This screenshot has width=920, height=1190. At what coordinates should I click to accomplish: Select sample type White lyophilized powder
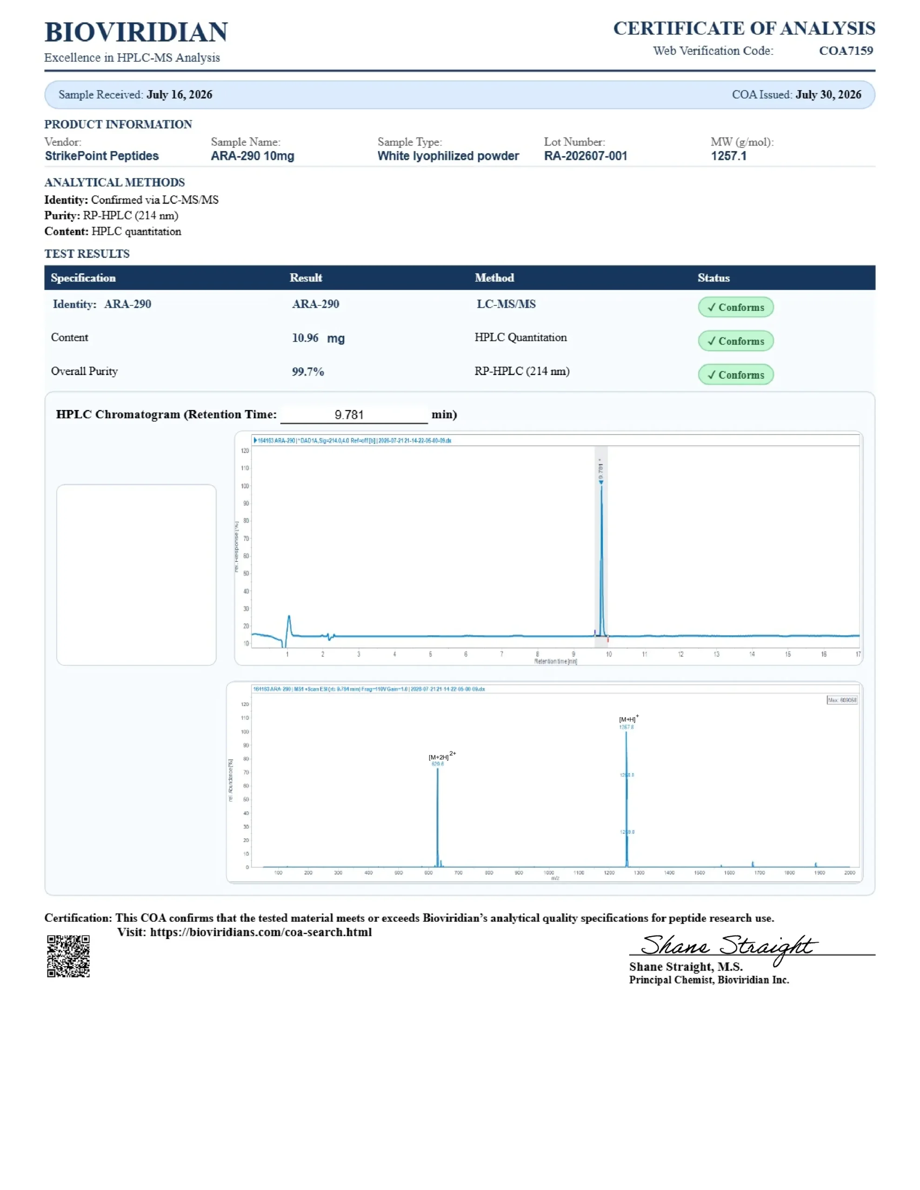[x=448, y=156]
